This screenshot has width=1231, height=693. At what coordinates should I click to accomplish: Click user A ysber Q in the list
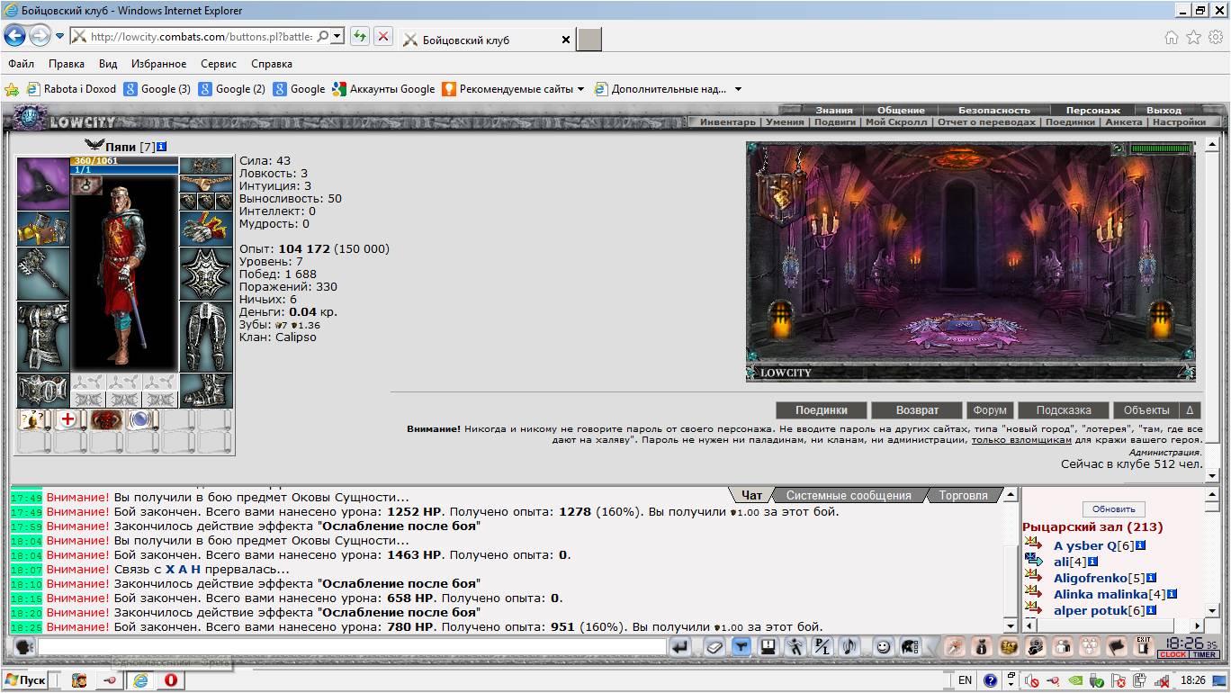click(1086, 545)
